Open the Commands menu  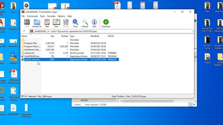tap(32, 16)
